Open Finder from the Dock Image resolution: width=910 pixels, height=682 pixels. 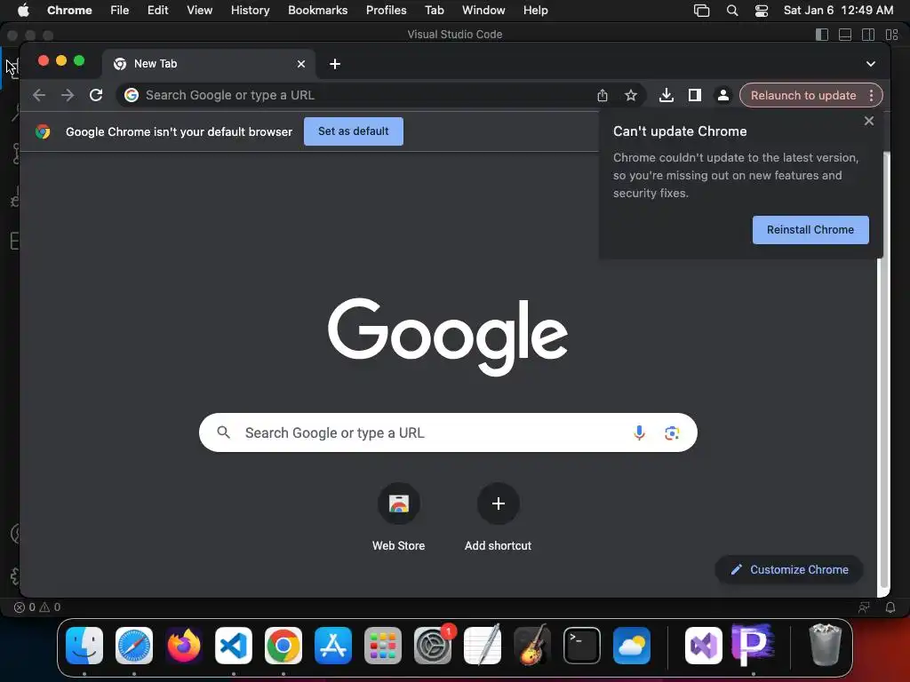(84, 646)
